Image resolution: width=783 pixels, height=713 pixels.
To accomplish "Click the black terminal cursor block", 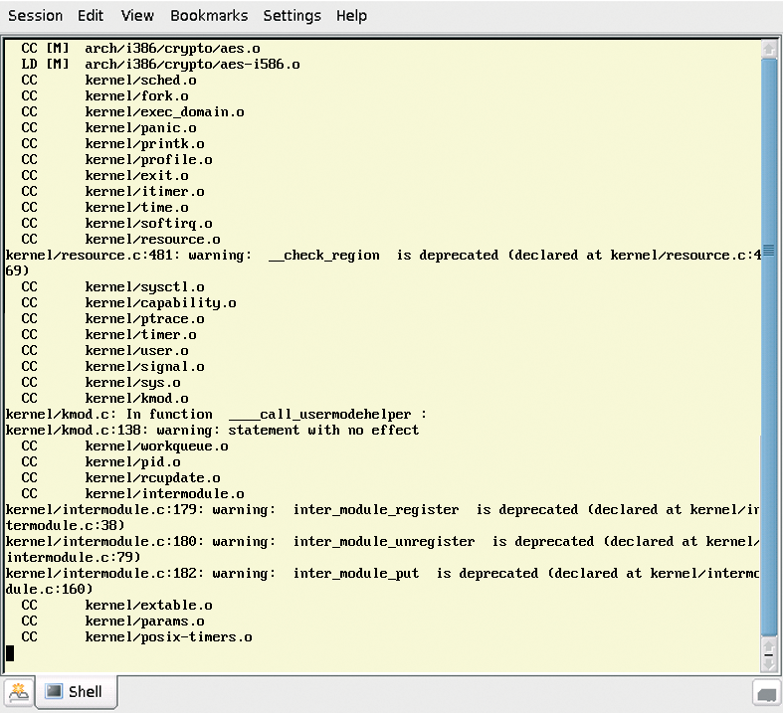I will (x=10, y=653).
